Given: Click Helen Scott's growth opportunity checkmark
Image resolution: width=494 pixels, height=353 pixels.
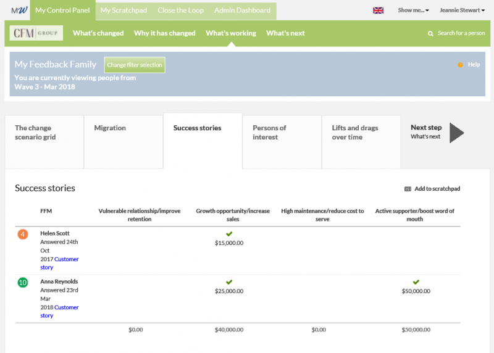Looking at the screenshot, I should pyautogui.click(x=229, y=234).
